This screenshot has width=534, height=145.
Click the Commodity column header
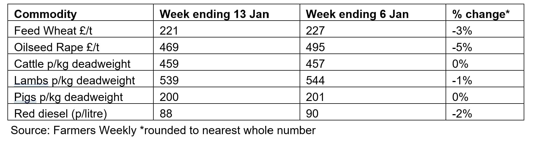tap(45, 14)
